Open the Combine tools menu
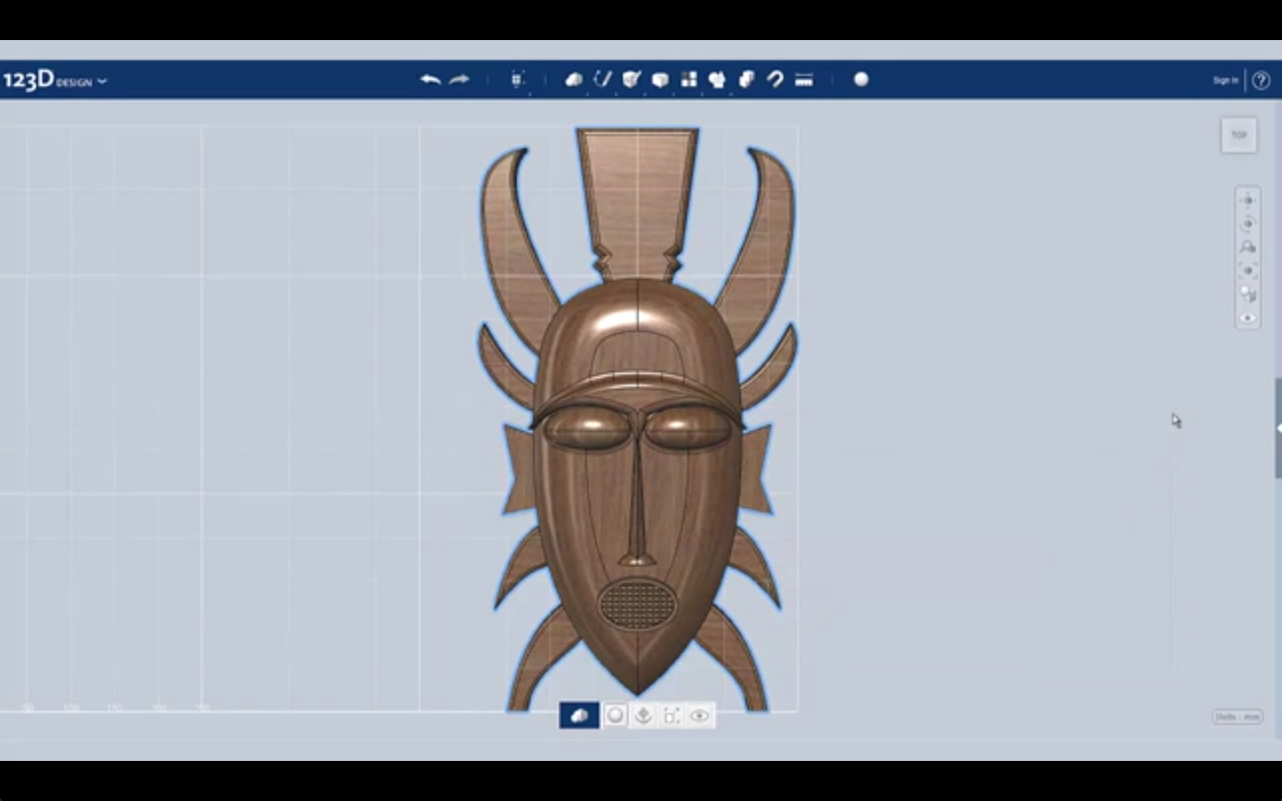1282x801 pixels. pyautogui.click(x=746, y=79)
